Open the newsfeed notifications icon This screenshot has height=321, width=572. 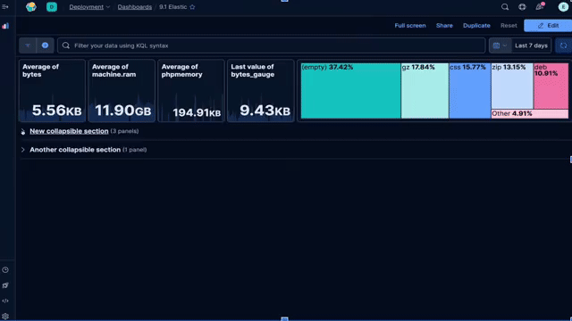[540, 6]
